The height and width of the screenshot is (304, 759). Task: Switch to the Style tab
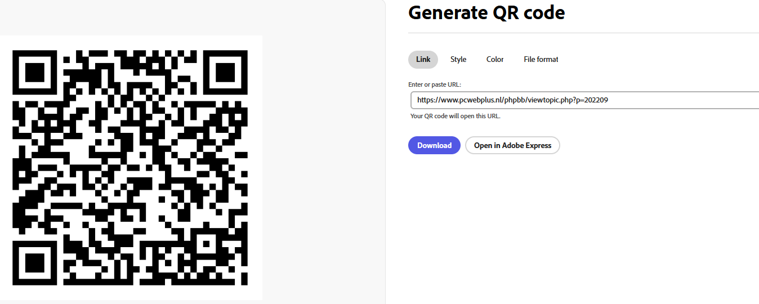tap(458, 59)
